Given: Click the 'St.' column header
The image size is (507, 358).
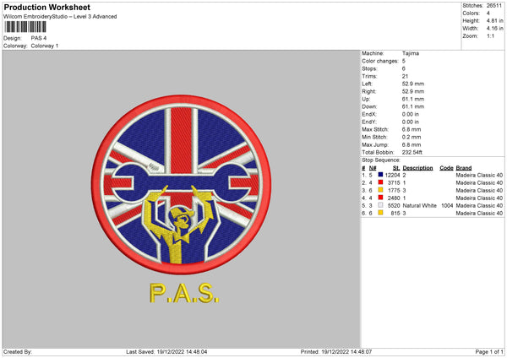Looking at the screenshot, I should click(396, 168).
